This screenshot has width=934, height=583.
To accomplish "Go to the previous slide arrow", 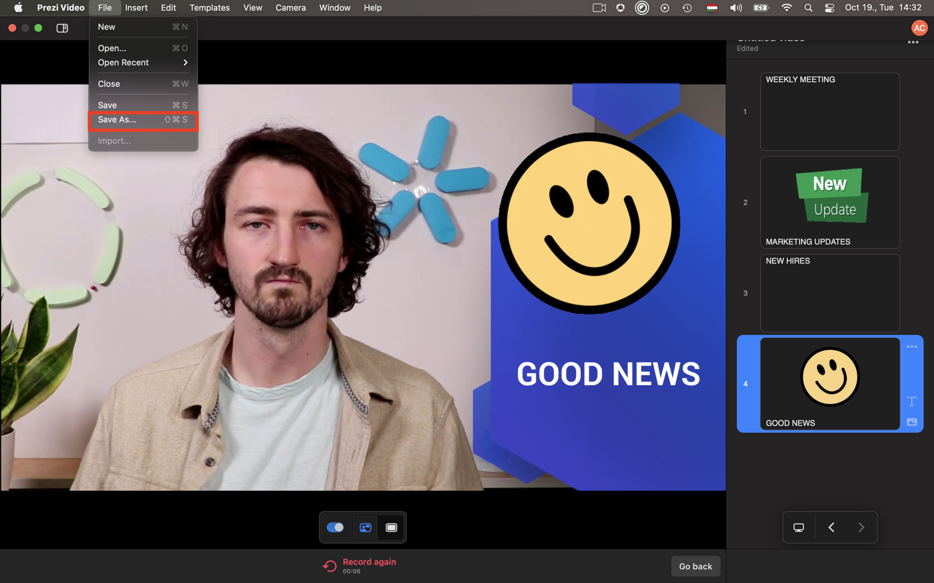I will (831, 527).
